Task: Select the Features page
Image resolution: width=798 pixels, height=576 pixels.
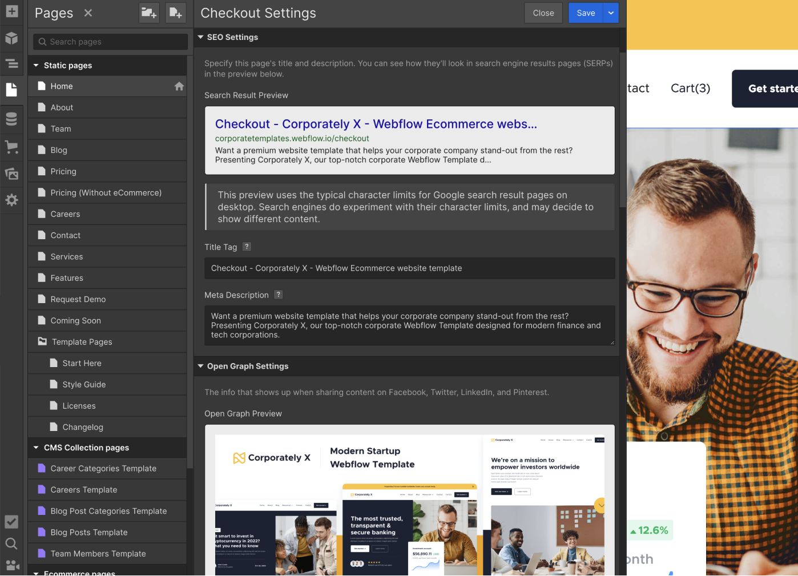Action: pyautogui.click(x=107, y=278)
